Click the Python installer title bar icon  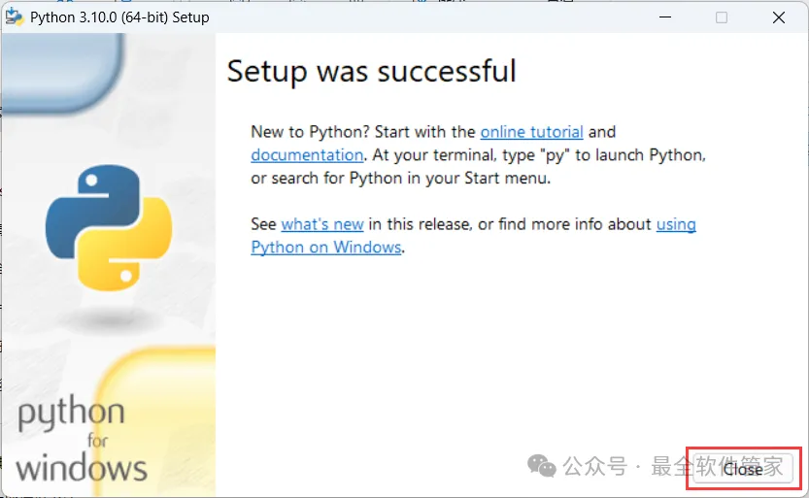coord(14,17)
